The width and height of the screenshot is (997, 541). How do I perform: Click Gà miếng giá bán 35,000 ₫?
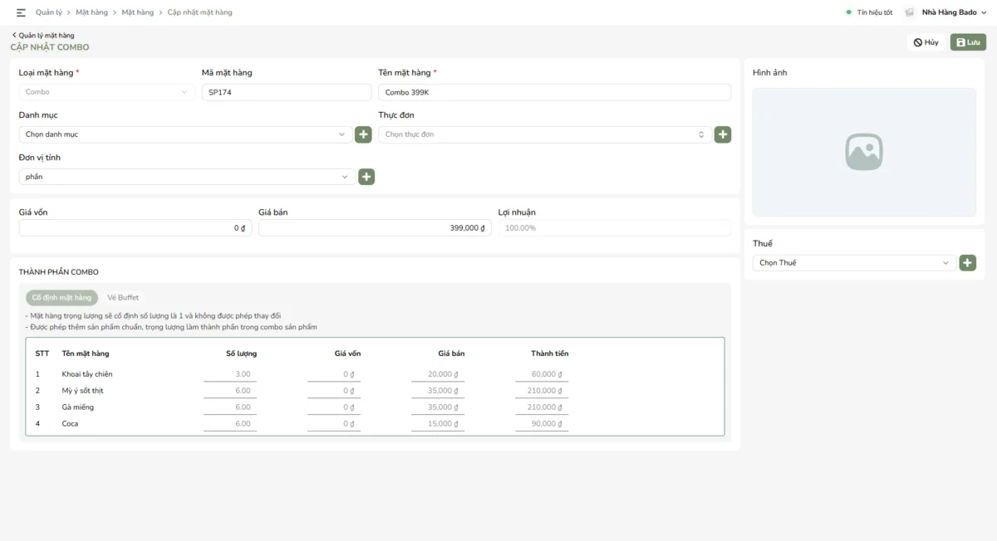pos(438,407)
